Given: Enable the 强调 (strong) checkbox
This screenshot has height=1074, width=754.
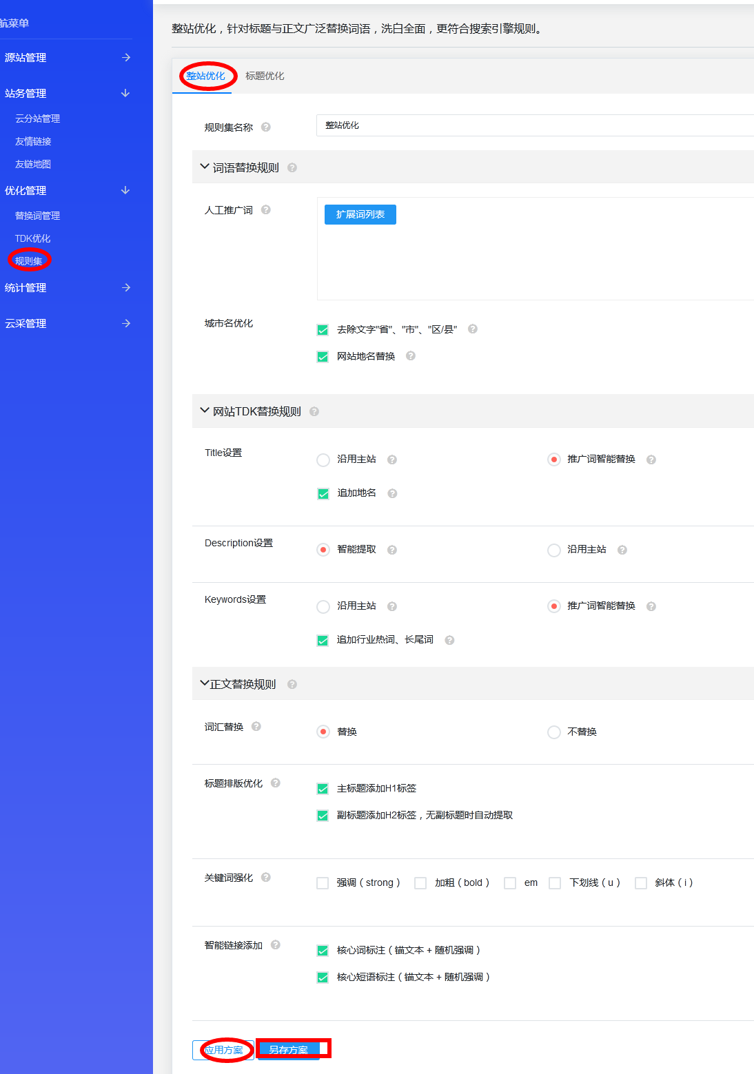Looking at the screenshot, I should tap(323, 883).
